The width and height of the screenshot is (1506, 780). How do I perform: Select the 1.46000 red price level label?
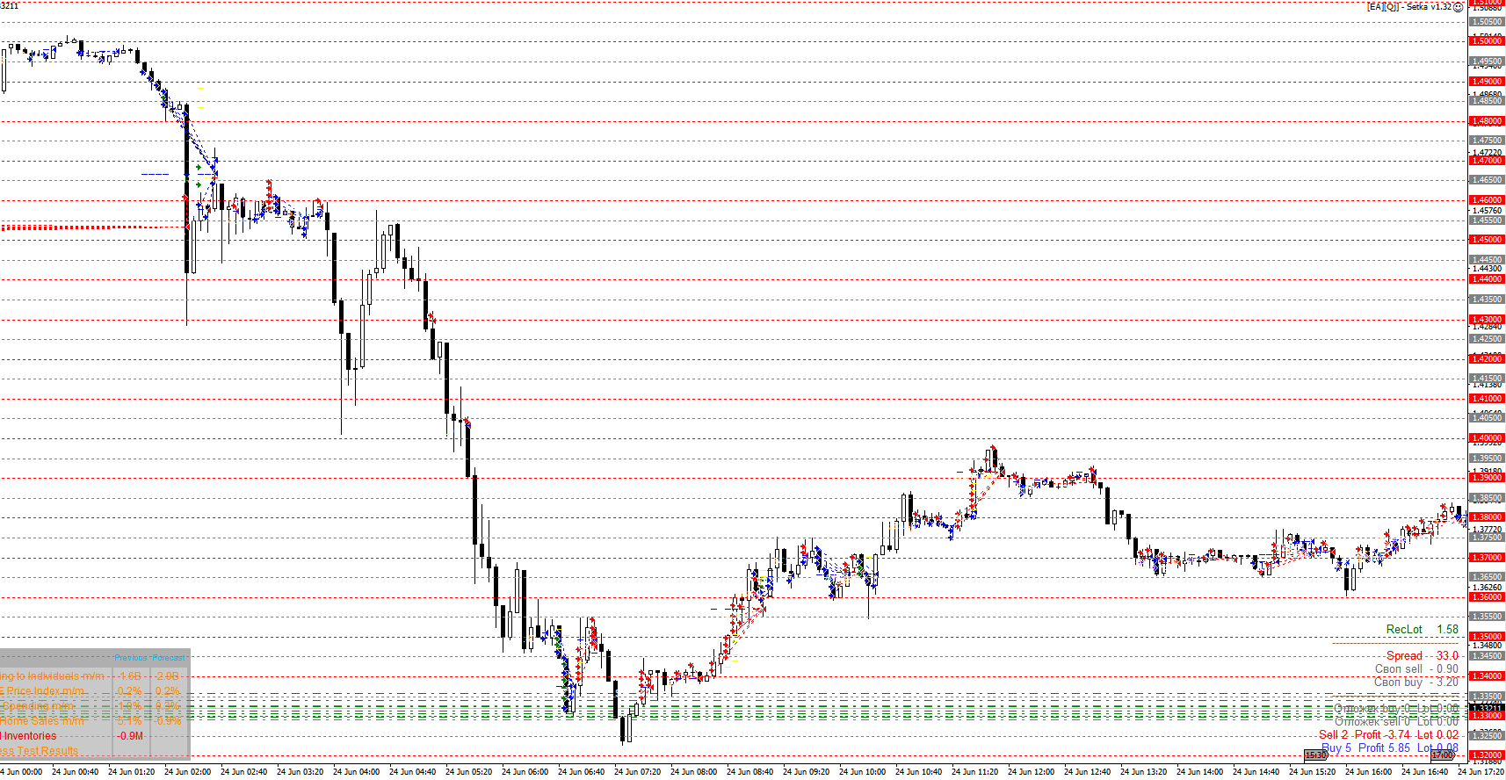(1487, 200)
